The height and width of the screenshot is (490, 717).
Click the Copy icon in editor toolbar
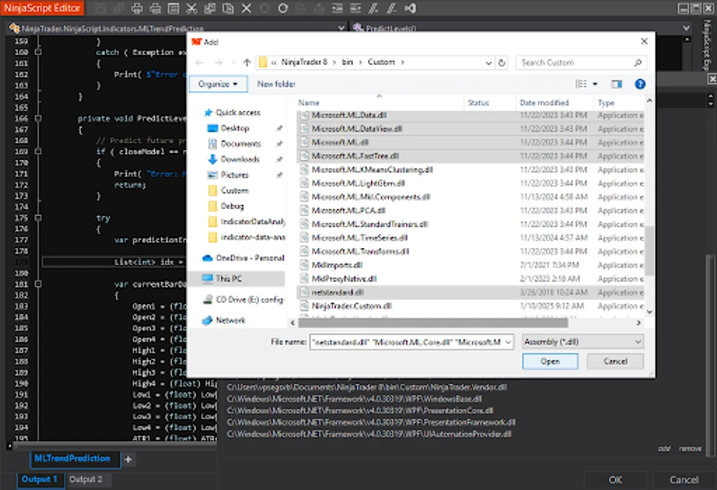(210, 8)
